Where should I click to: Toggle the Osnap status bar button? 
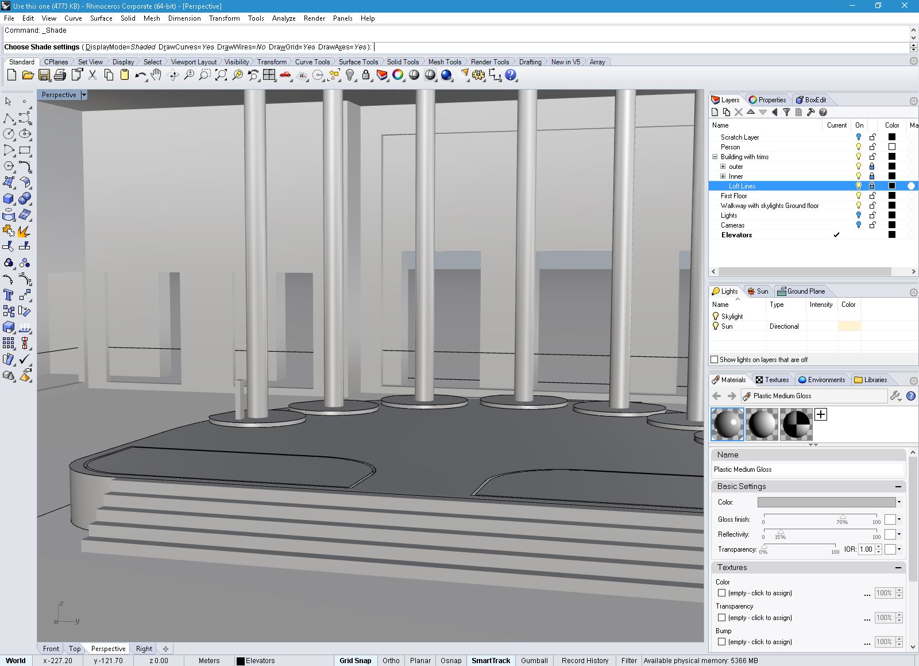(451, 661)
